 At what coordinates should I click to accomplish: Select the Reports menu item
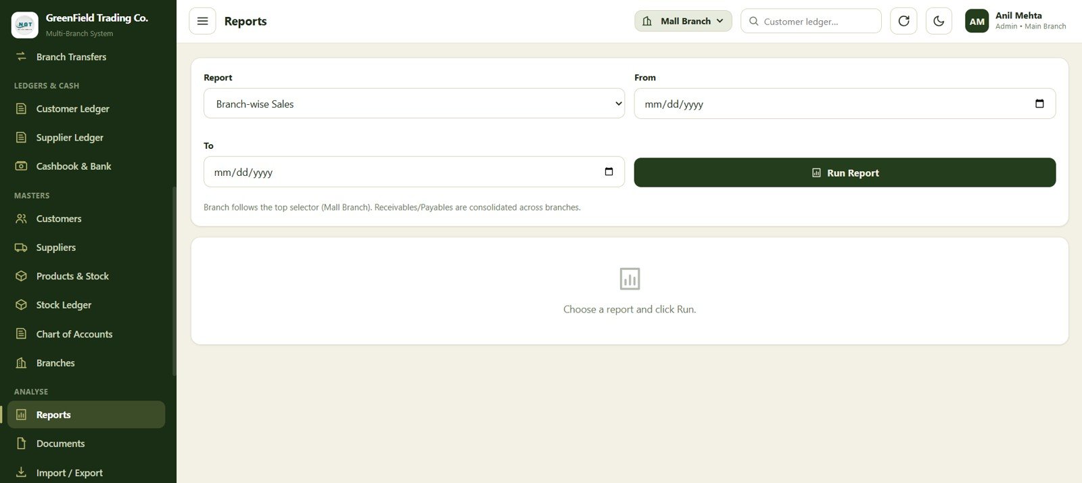point(87,415)
